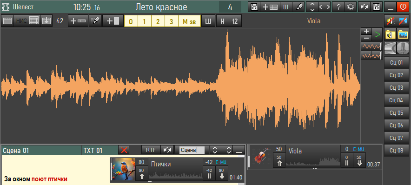Click the Птички fade-in up arrow 80 button
The height and width of the screenshot is (185, 411).
[x=141, y=173]
